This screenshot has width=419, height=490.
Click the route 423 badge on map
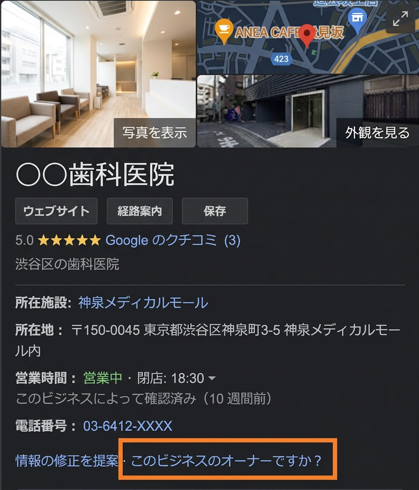pos(281,59)
